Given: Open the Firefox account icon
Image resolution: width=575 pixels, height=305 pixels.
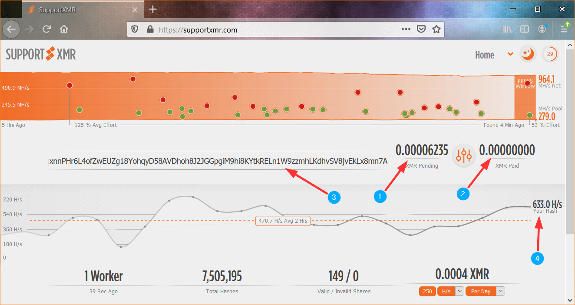Looking at the screenshot, I should pos(542,29).
